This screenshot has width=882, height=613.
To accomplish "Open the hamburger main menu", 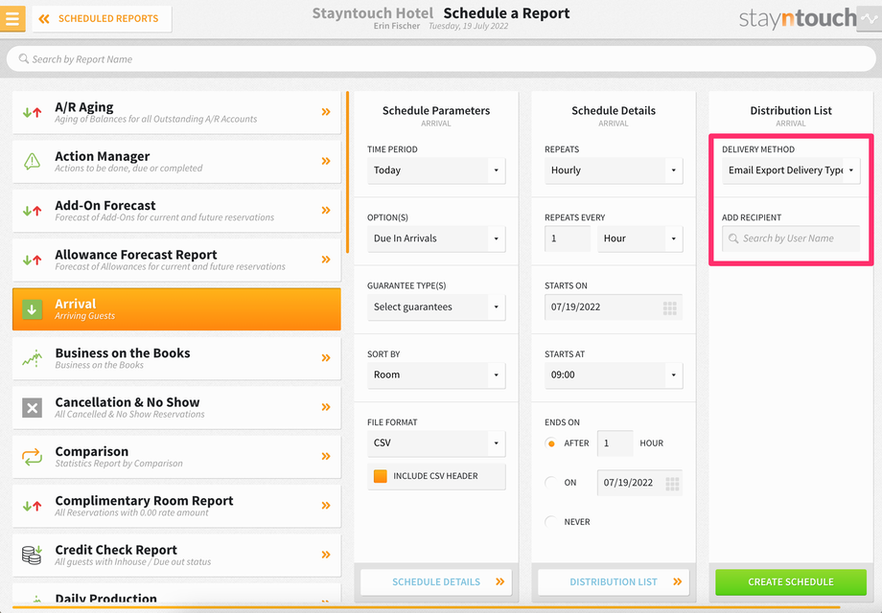I will (12, 18).
